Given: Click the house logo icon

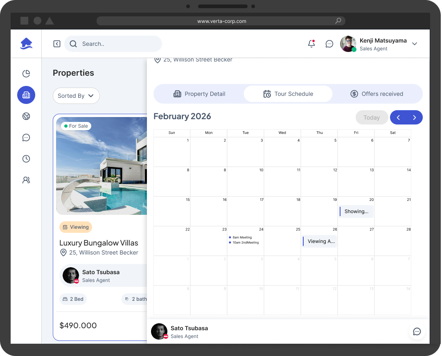Looking at the screenshot, I should tap(26, 44).
